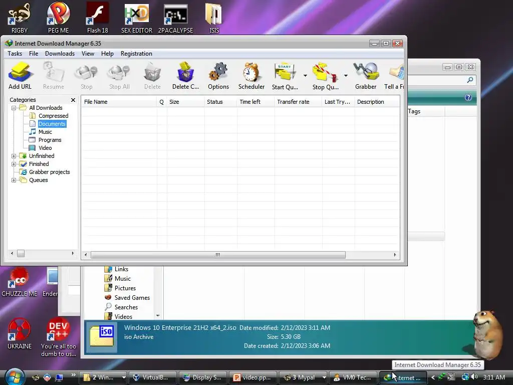
Task: Sort by Transfer rate column header
Action: [x=298, y=102]
